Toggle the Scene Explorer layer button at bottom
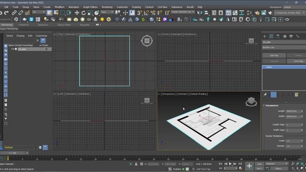306x172 pixels. point(45,148)
